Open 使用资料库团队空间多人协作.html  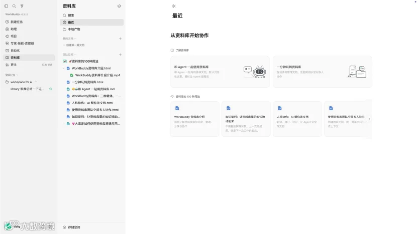tap(95, 110)
